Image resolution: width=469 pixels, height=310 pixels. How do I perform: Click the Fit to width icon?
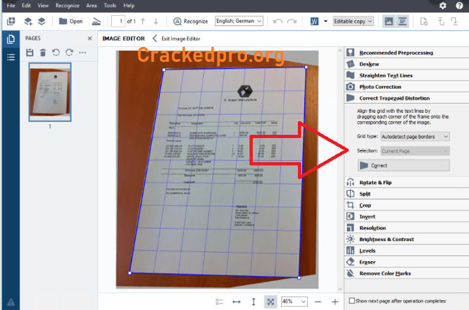(236, 302)
